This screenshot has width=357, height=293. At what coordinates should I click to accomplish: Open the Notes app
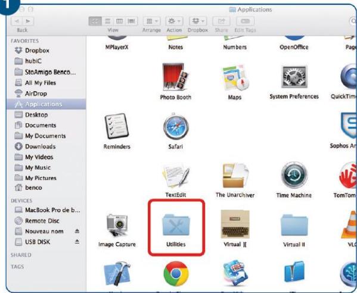tap(176, 47)
